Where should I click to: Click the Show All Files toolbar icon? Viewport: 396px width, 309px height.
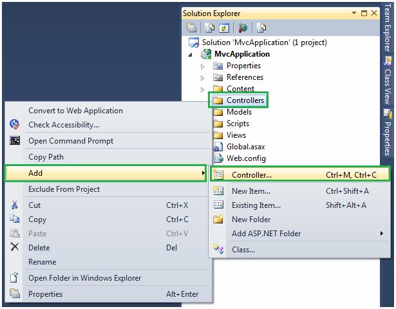[x=210, y=28]
